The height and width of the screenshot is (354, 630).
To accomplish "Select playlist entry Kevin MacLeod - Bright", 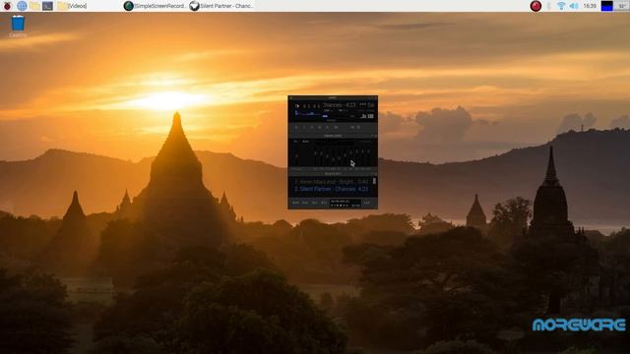I will 332,181.
